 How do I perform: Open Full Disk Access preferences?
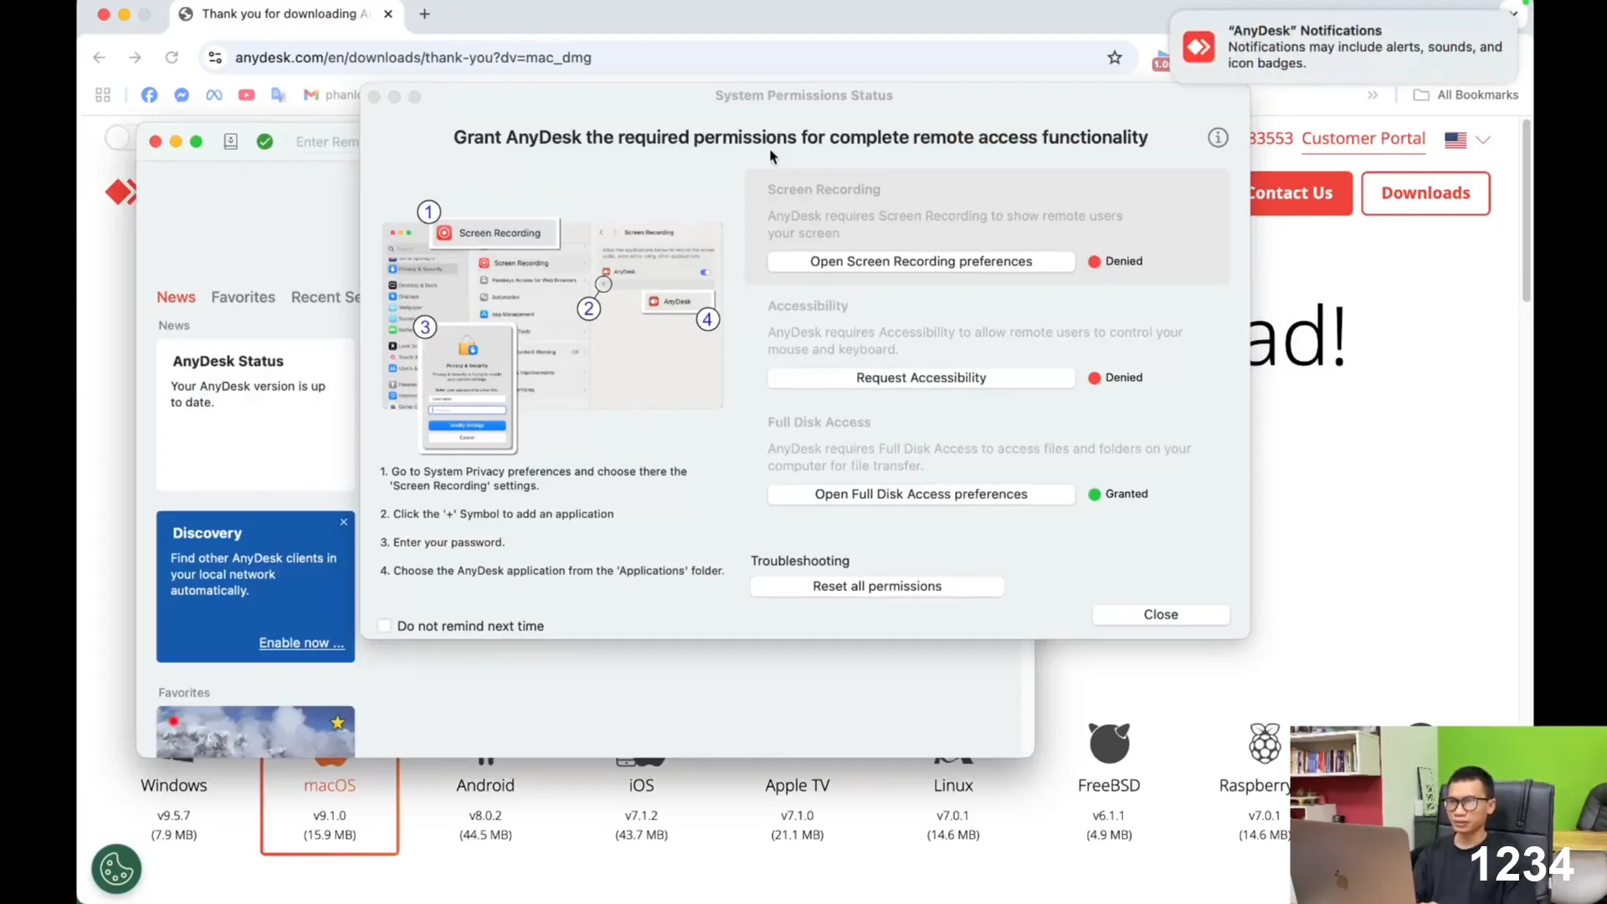coord(921,494)
